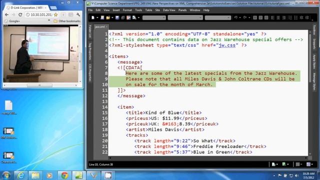Open the Insert menu
The height and width of the screenshot is (180, 320).
pyautogui.click(x=116, y=10)
